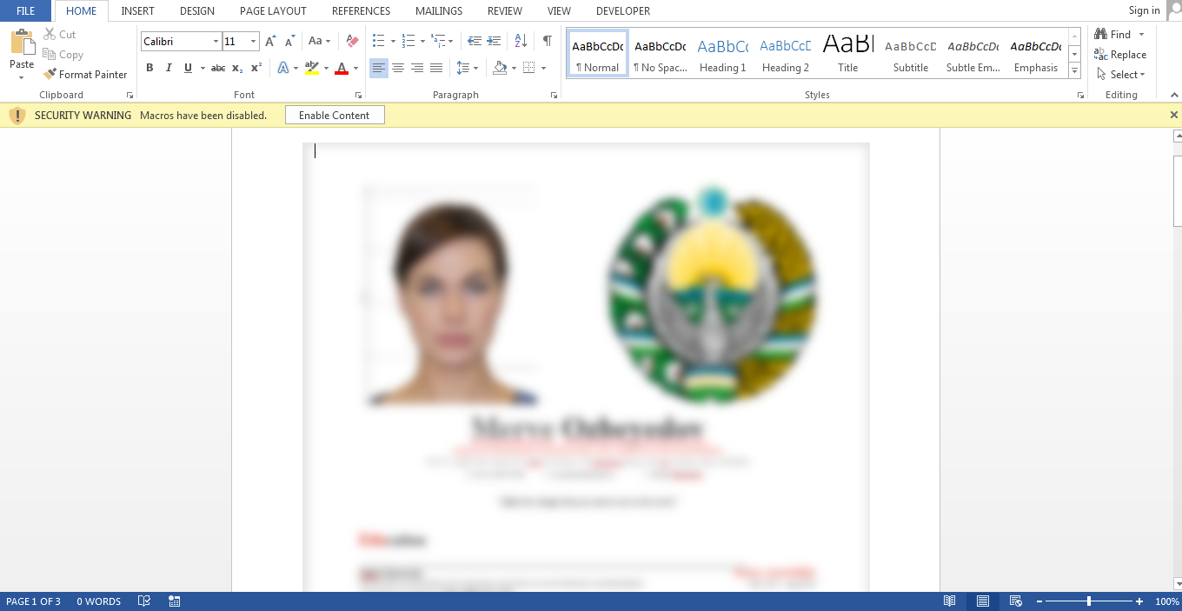1182x611 pixels.
Task: Activate the Format Painter brush
Action: [85, 75]
